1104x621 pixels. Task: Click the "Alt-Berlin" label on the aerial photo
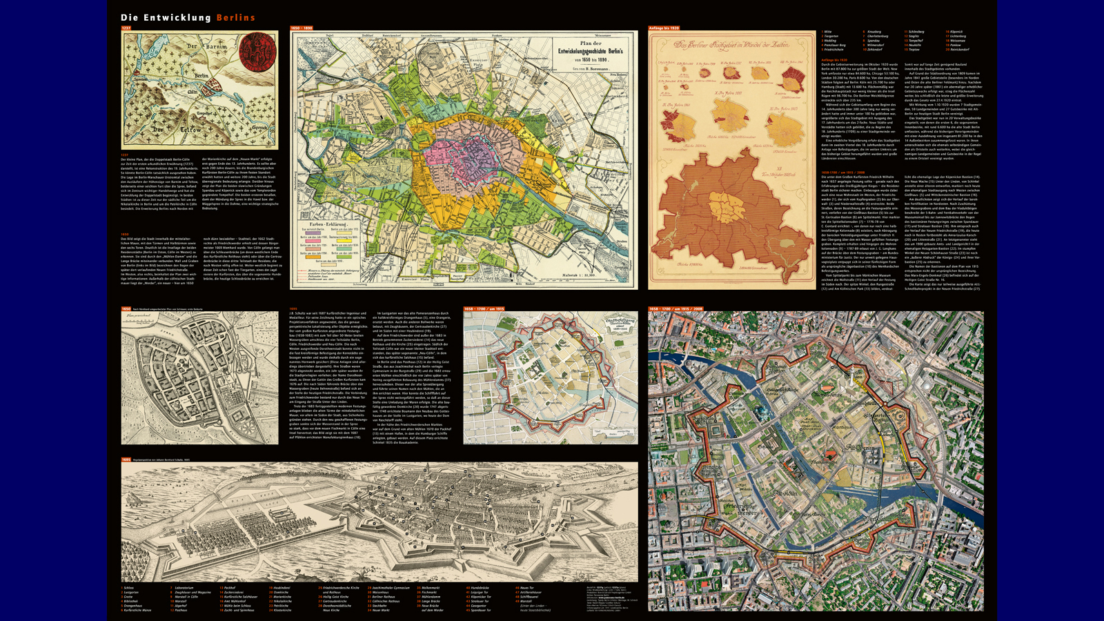(x=860, y=448)
